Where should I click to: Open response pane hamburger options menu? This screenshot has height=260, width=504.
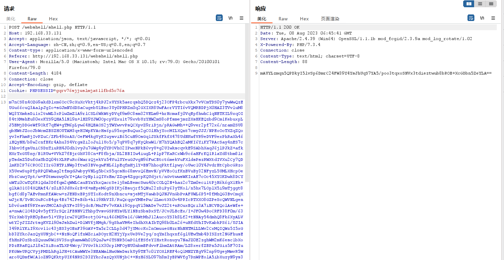coord(493,18)
